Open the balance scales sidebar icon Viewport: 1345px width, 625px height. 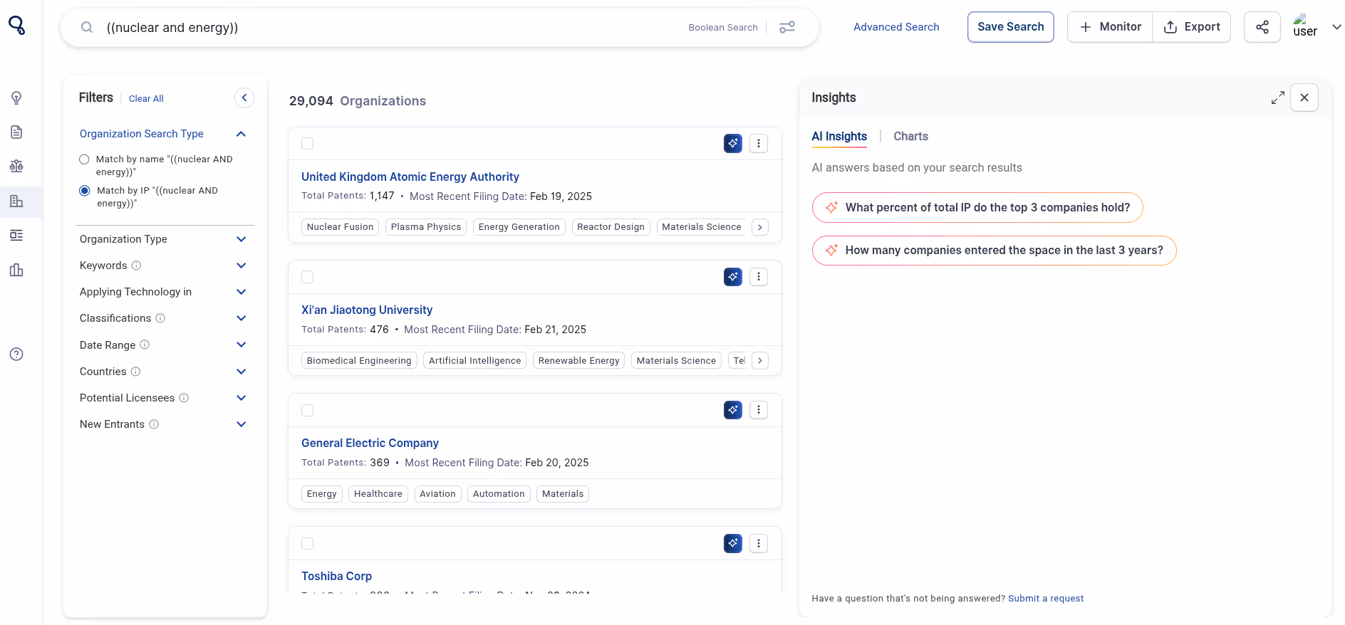[16, 166]
